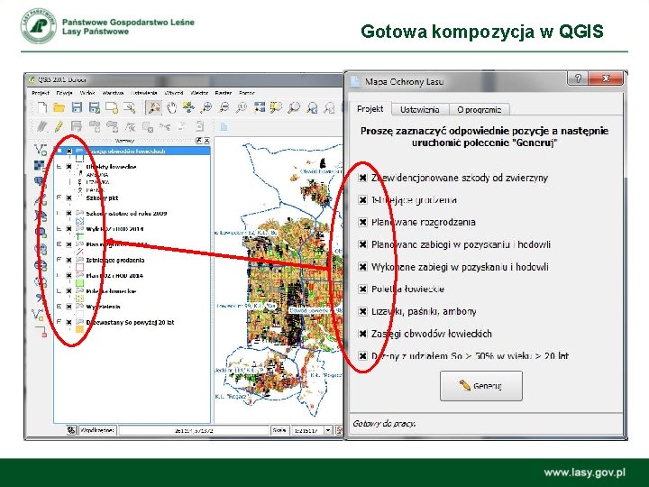Click the orange symbol of Drzewostany So layer
This screenshot has height=487, width=649.
click(x=79, y=330)
